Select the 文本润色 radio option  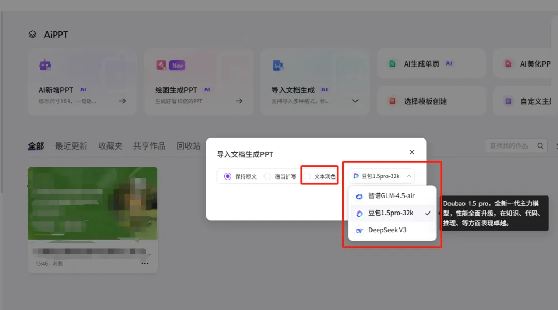(x=307, y=176)
